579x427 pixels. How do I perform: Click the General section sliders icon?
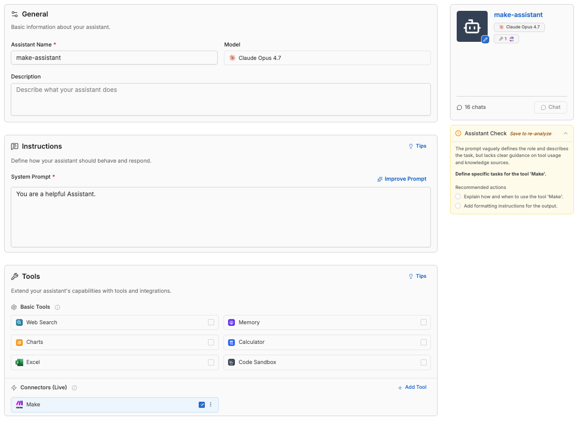(14, 14)
